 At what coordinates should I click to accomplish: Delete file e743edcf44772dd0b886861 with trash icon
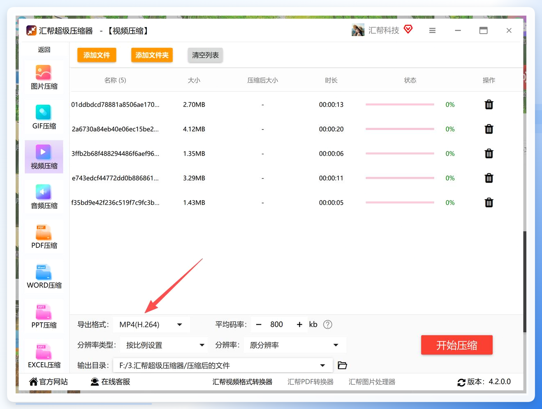coord(489,178)
